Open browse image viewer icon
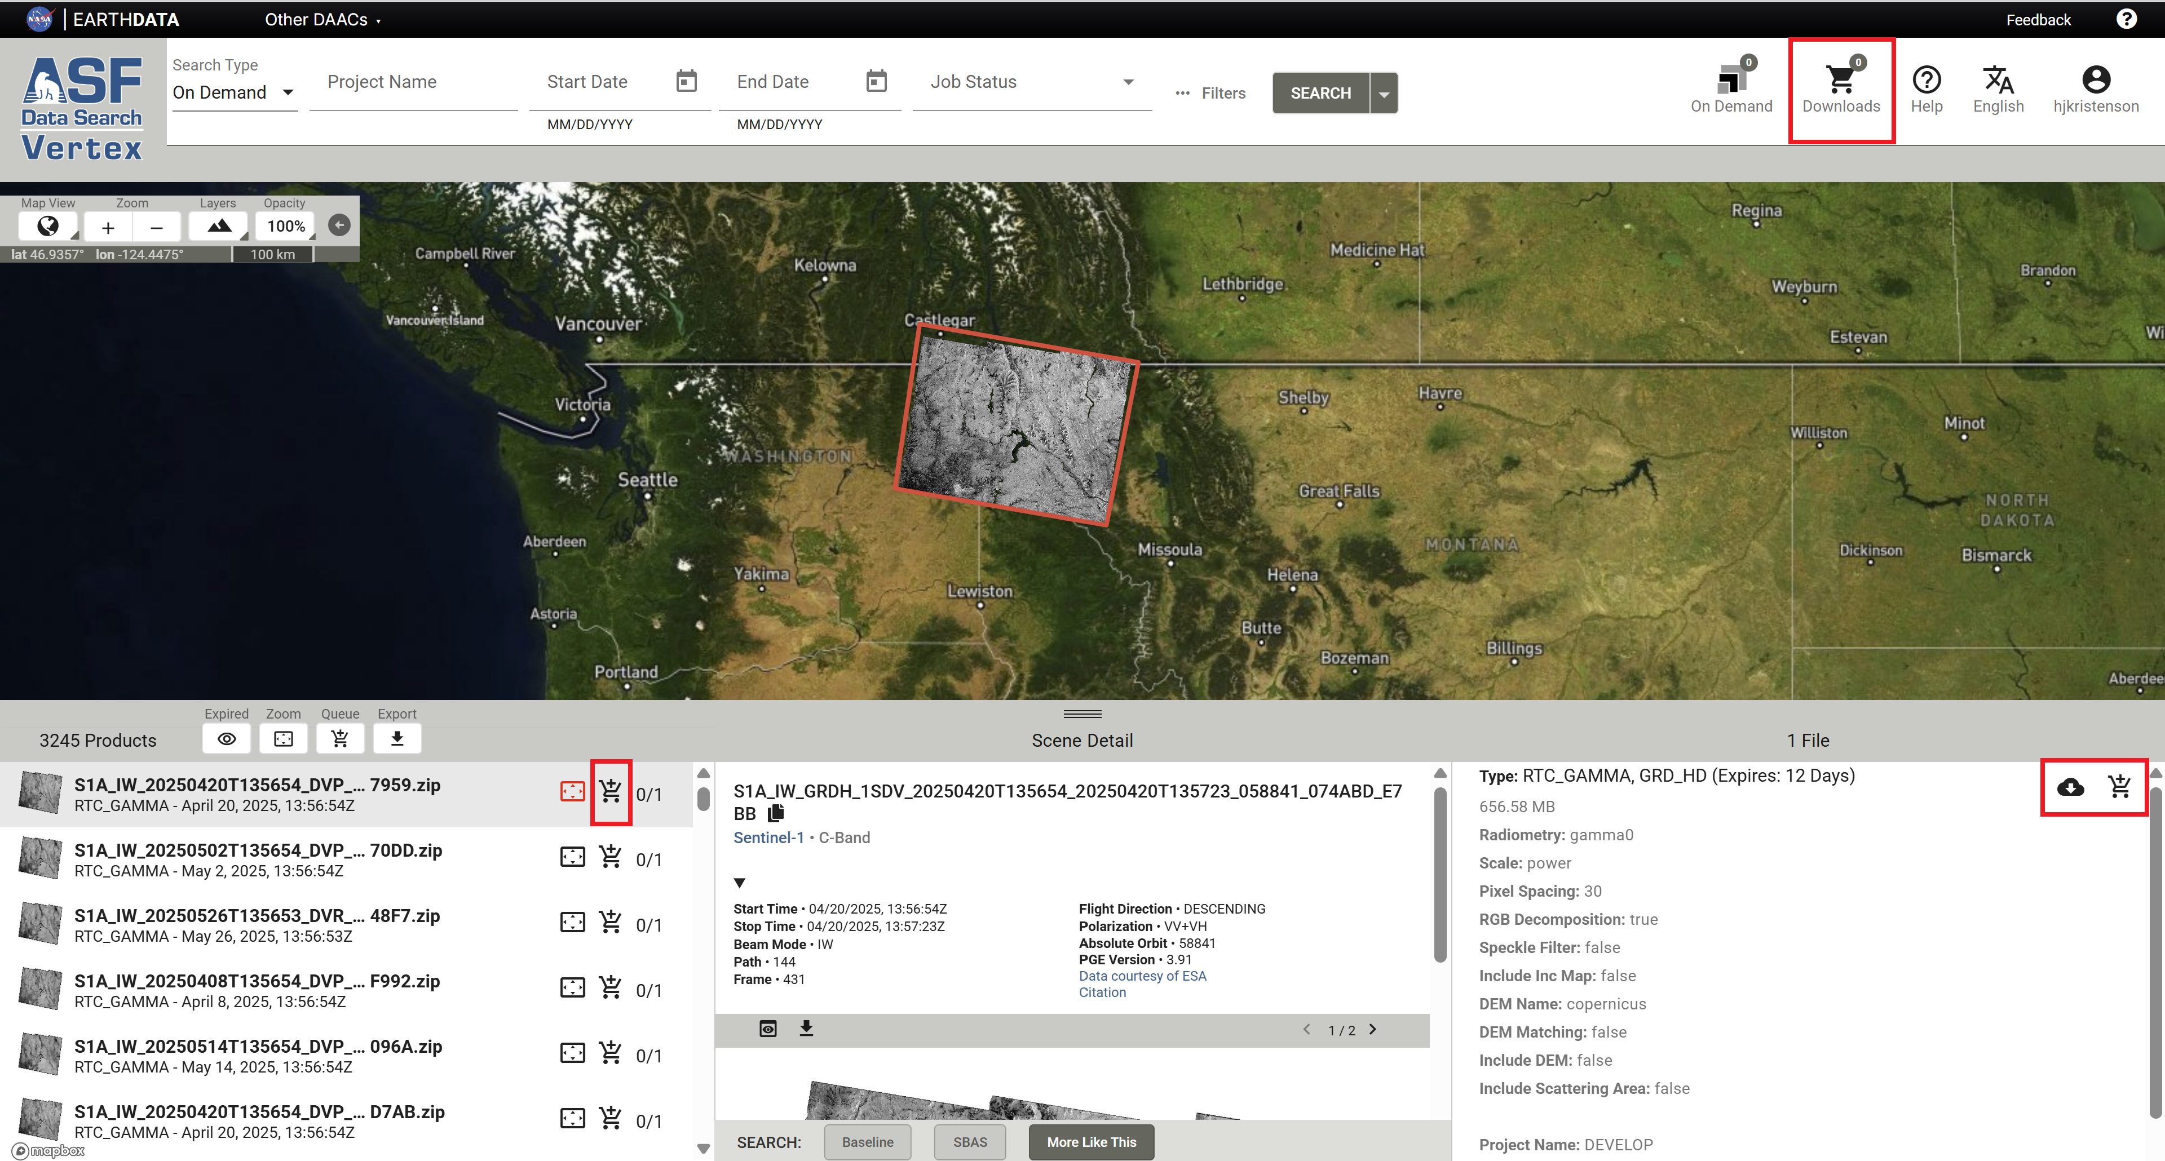Image resolution: width=2165 pixels, height=1161 pixels. (x=768, y=1029)
